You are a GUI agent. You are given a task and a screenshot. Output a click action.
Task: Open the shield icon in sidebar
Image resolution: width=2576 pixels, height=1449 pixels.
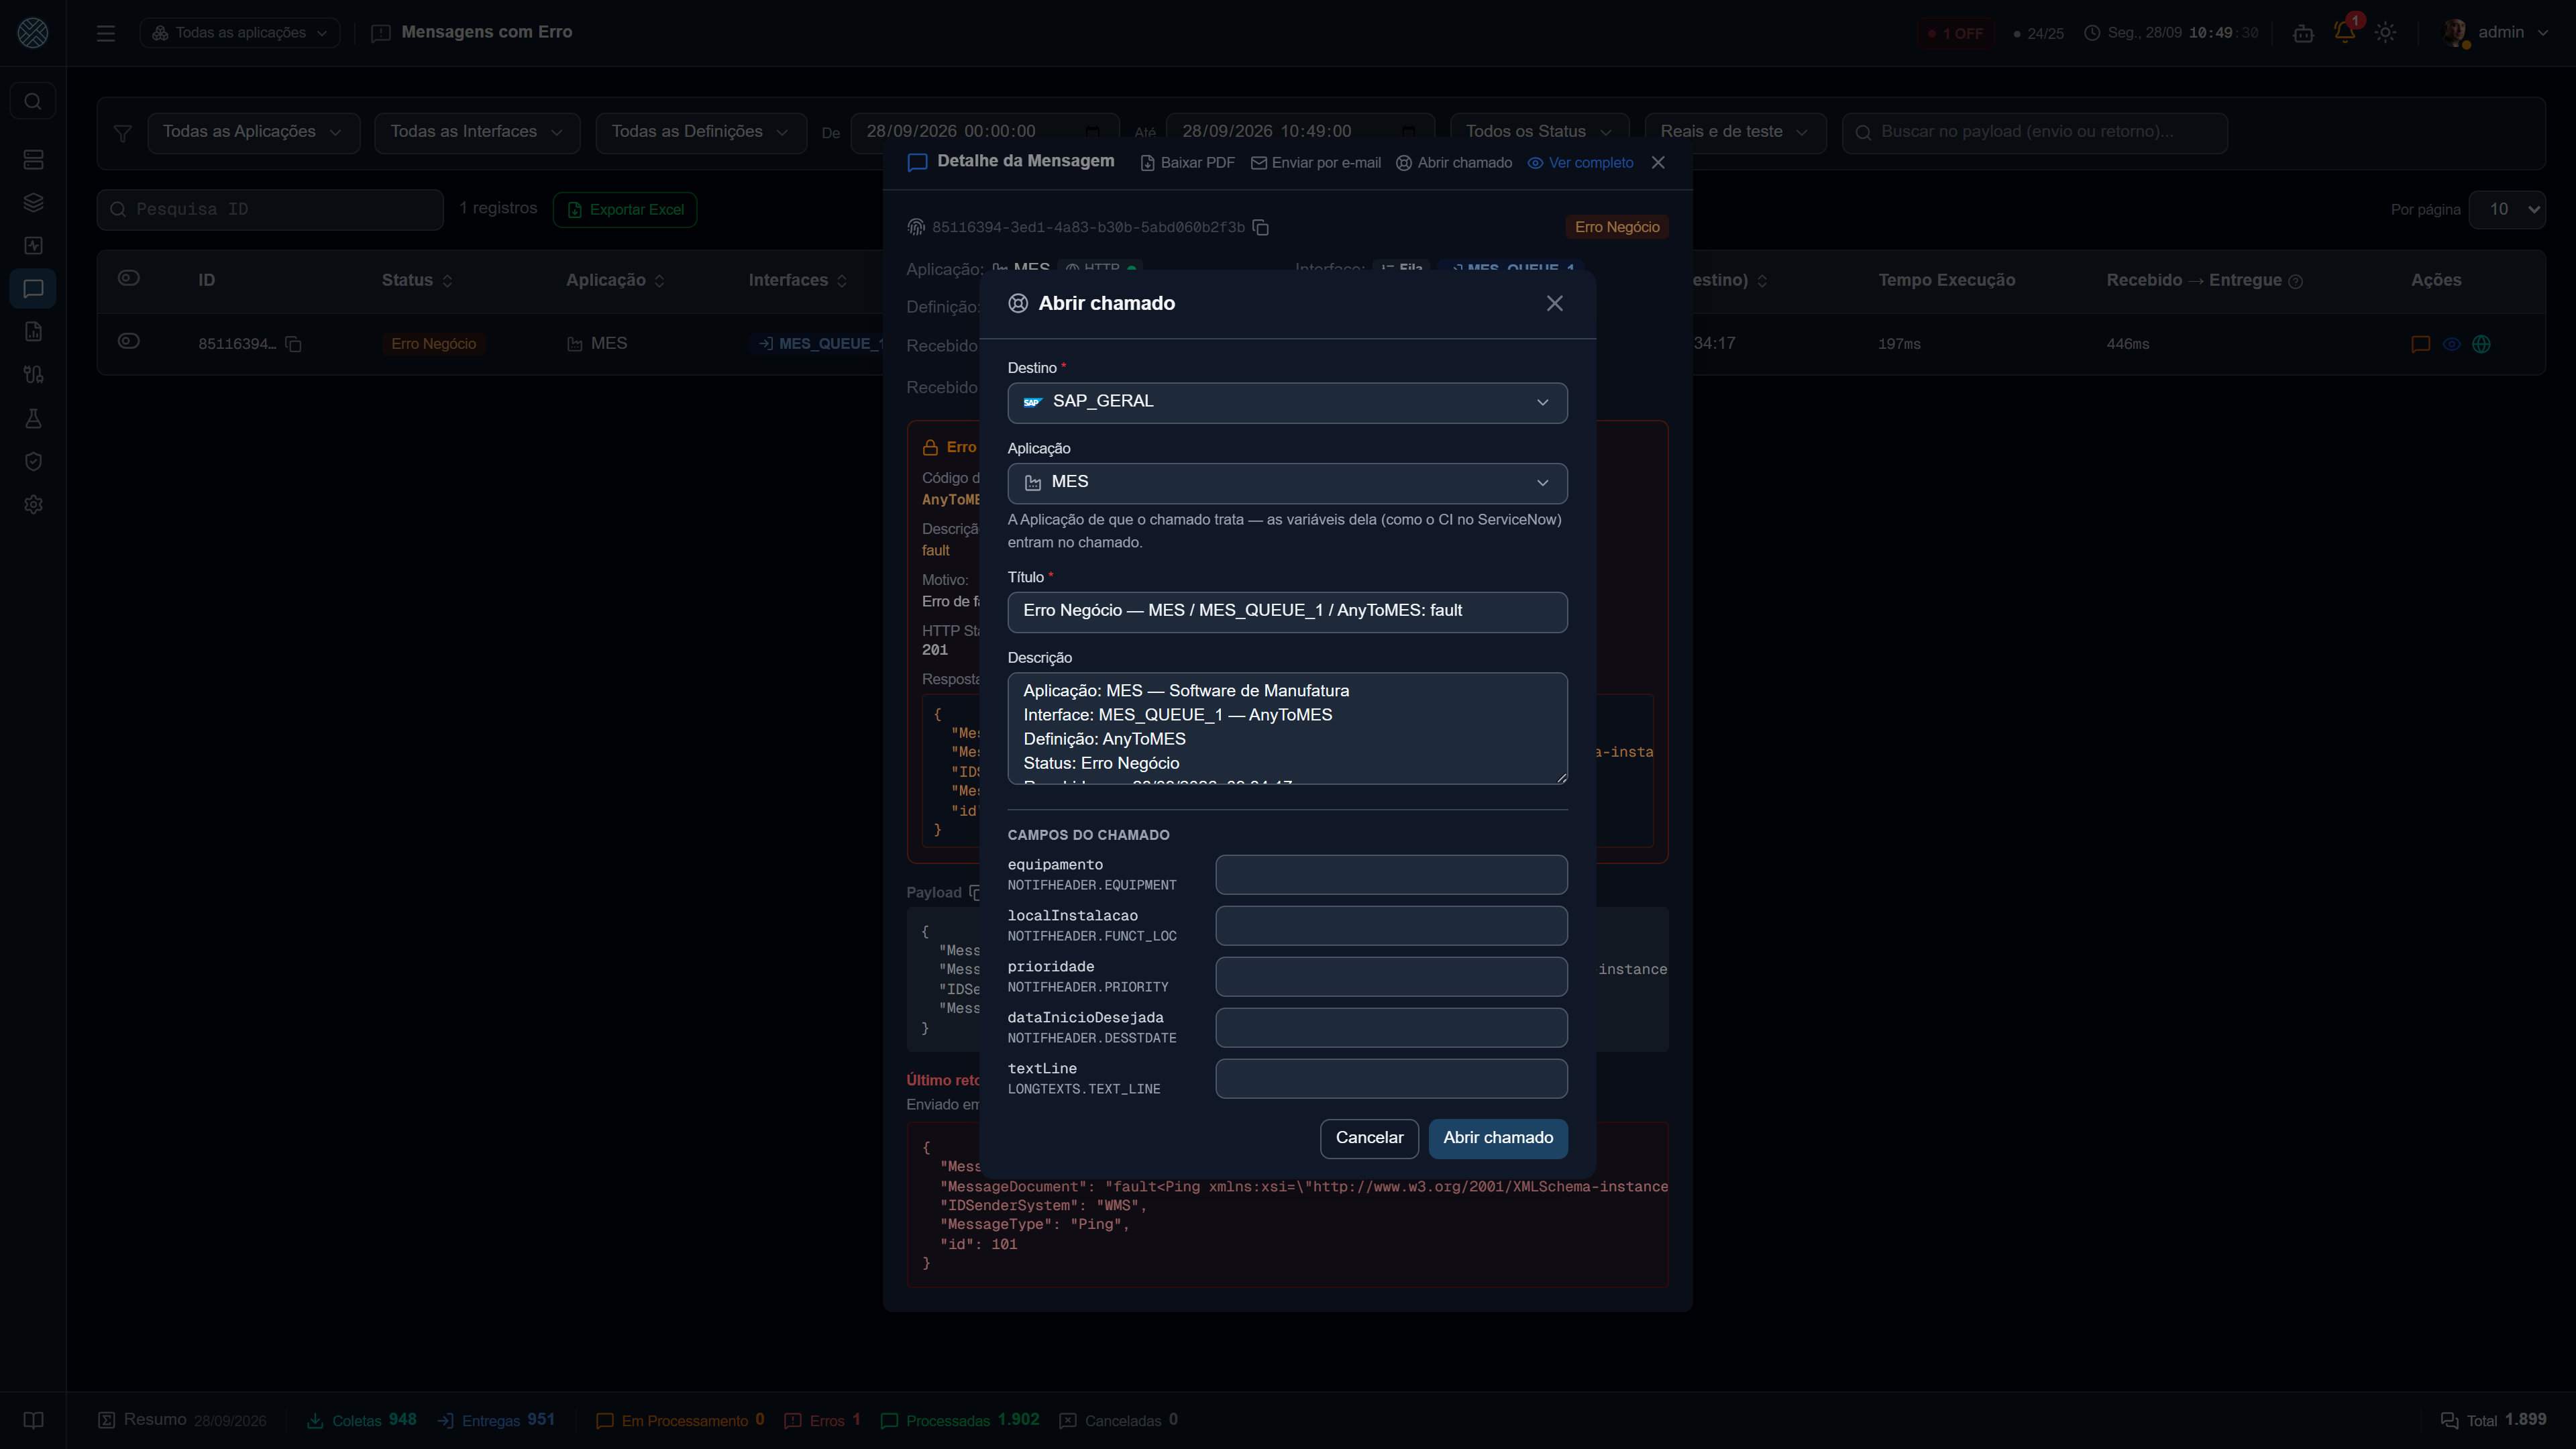[x=33, y=462]
